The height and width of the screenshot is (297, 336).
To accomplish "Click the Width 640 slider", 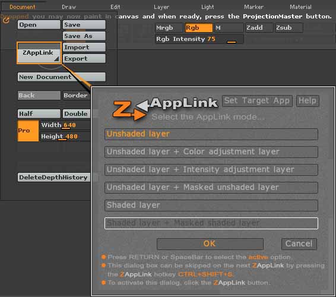I will tap(65, 125).
